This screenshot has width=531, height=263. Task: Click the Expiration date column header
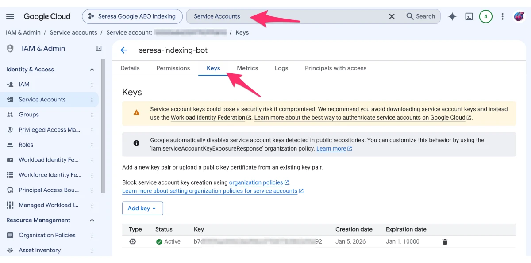point(406,229)
